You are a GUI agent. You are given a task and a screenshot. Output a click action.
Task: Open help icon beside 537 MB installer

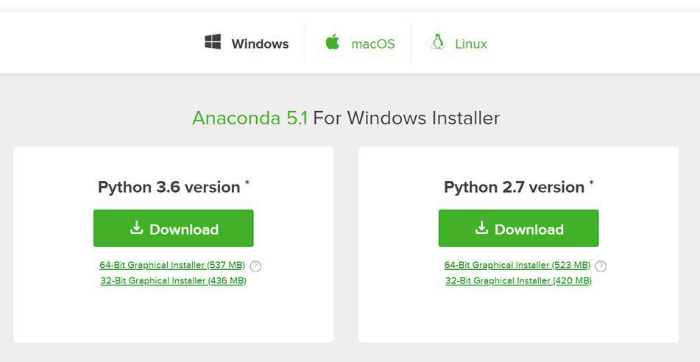pos(255,266)
